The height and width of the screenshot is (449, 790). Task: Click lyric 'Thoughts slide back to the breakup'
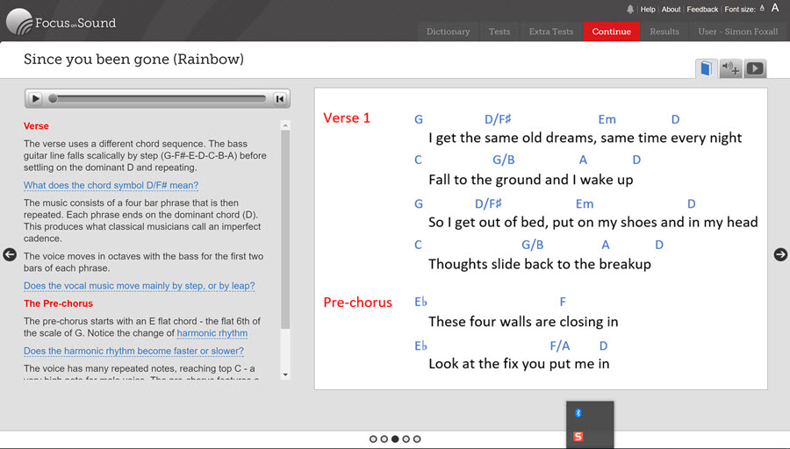click(540, 264)
